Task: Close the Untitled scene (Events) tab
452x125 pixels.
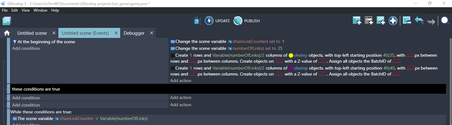Action: [x=116, y=33]
